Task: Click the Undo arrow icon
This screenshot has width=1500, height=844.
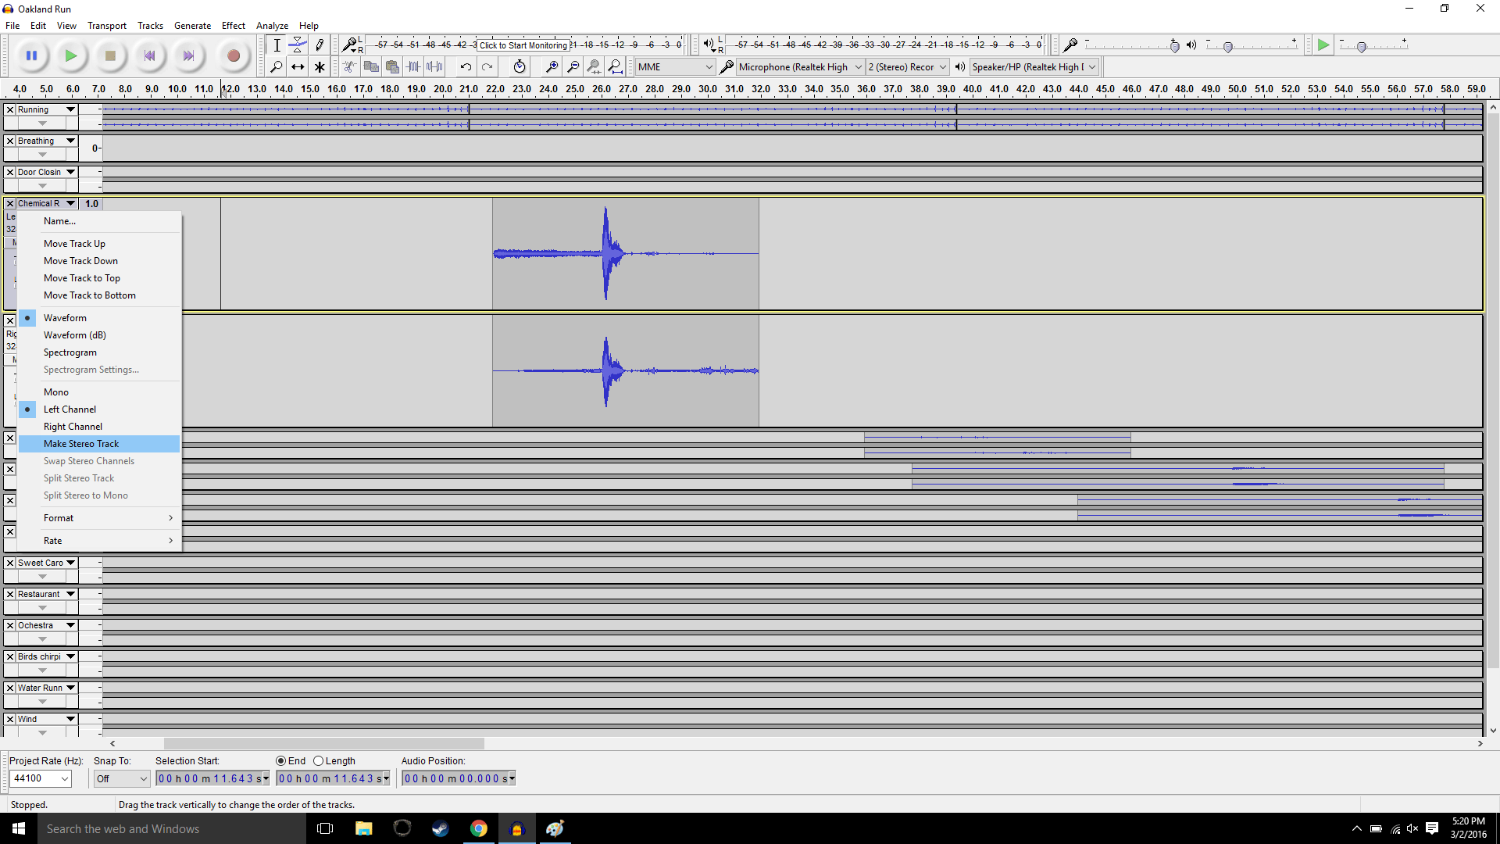Action: pos(466,66)
